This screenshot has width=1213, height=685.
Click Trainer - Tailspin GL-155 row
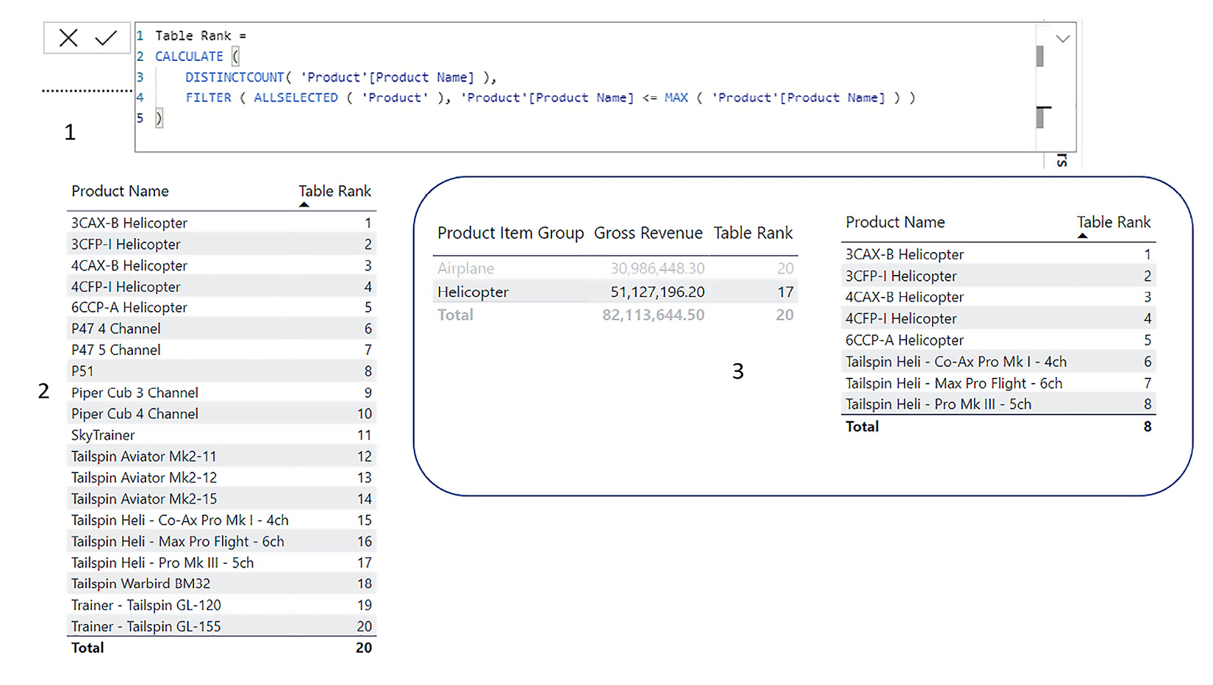tap(146, 626)
